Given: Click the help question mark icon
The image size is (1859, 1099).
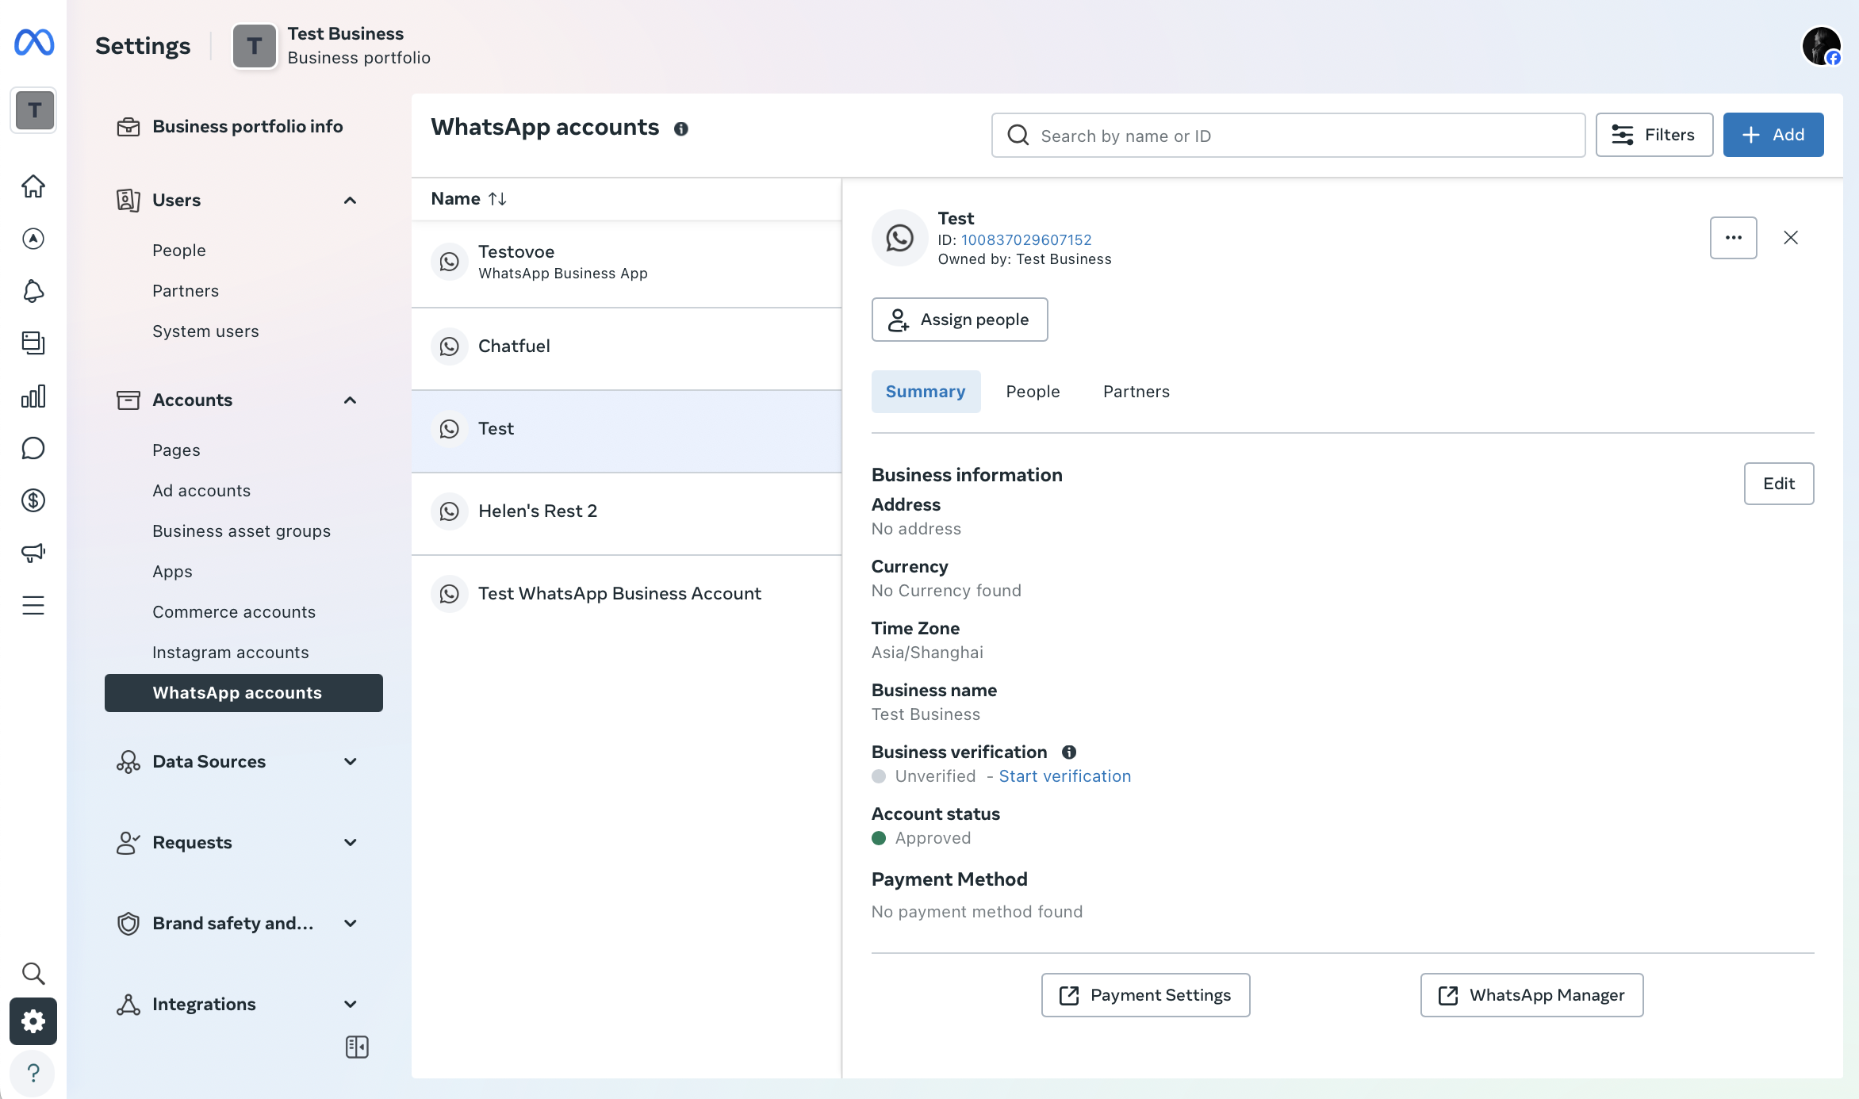Looking at the screenshot, I should 33,1073.
